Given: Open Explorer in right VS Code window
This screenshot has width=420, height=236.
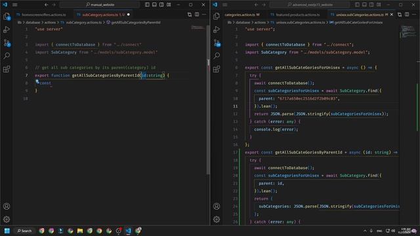Looking at the screenshot, I should coord(217,16).
